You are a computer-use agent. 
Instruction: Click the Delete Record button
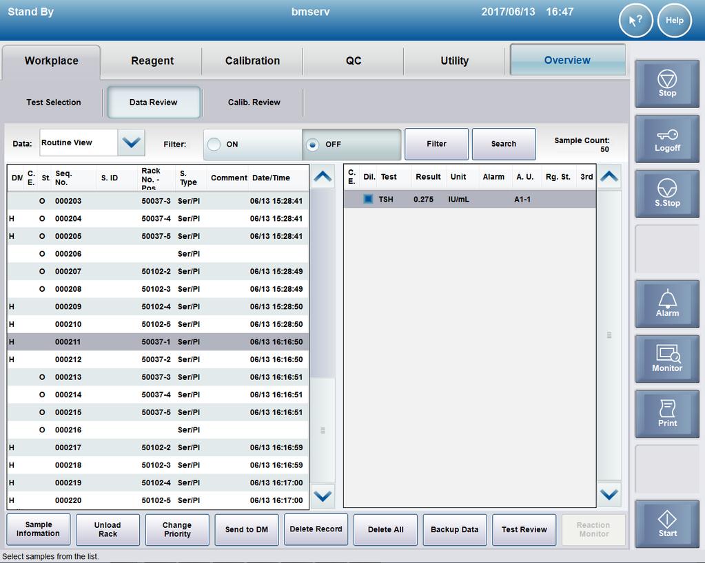pyautogui.click(x=316, y=529)
